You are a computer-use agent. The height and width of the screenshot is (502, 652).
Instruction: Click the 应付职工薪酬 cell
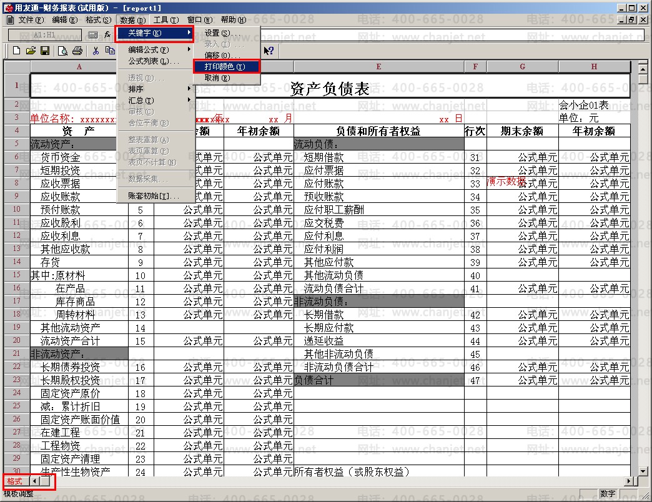[379, 209]
